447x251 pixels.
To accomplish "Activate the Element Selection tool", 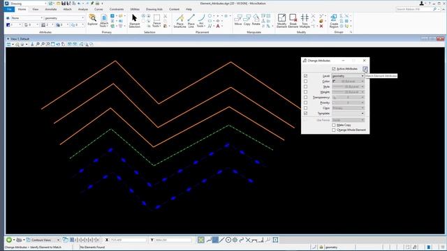I will 135,21.
